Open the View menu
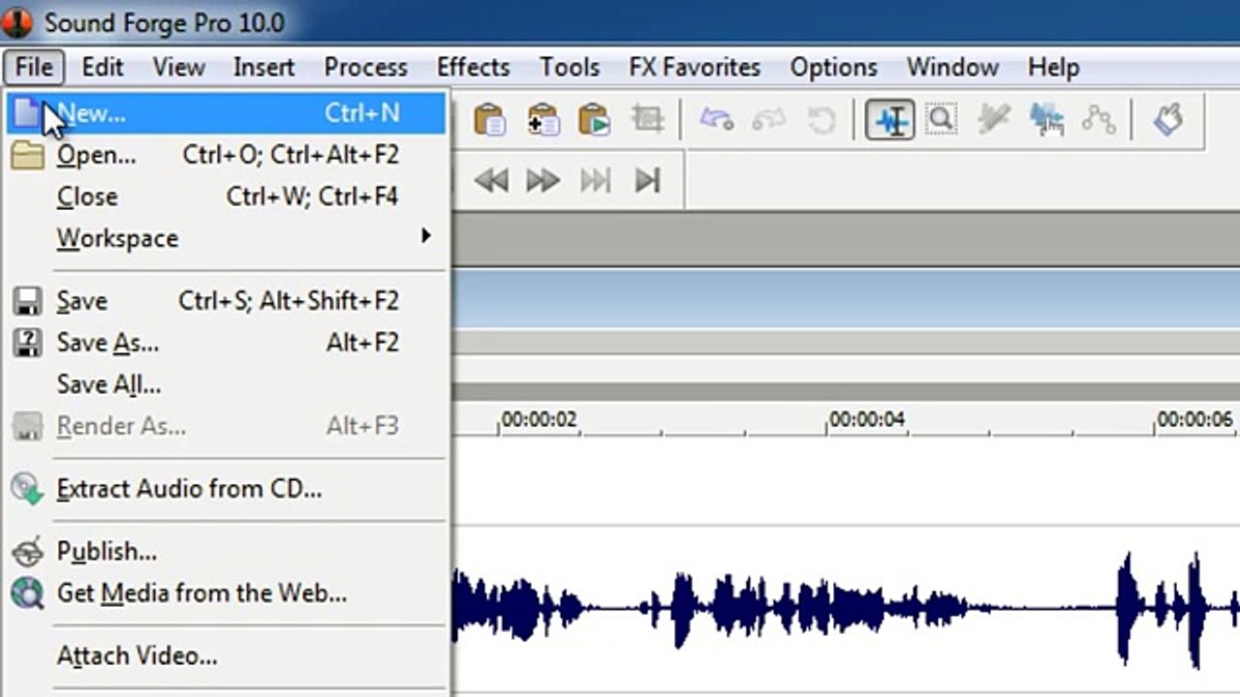Viewport: 1240px width, 697px height. [178, 68]
